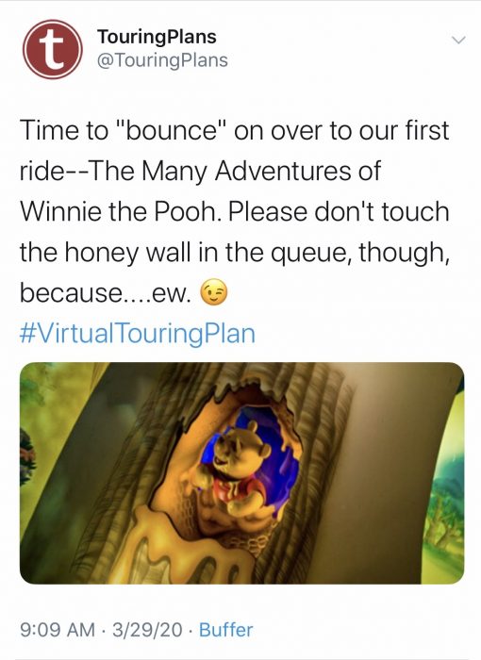Click the TouringPlans display name
This screenshot has width=481, height=660.
coord(157,37)
